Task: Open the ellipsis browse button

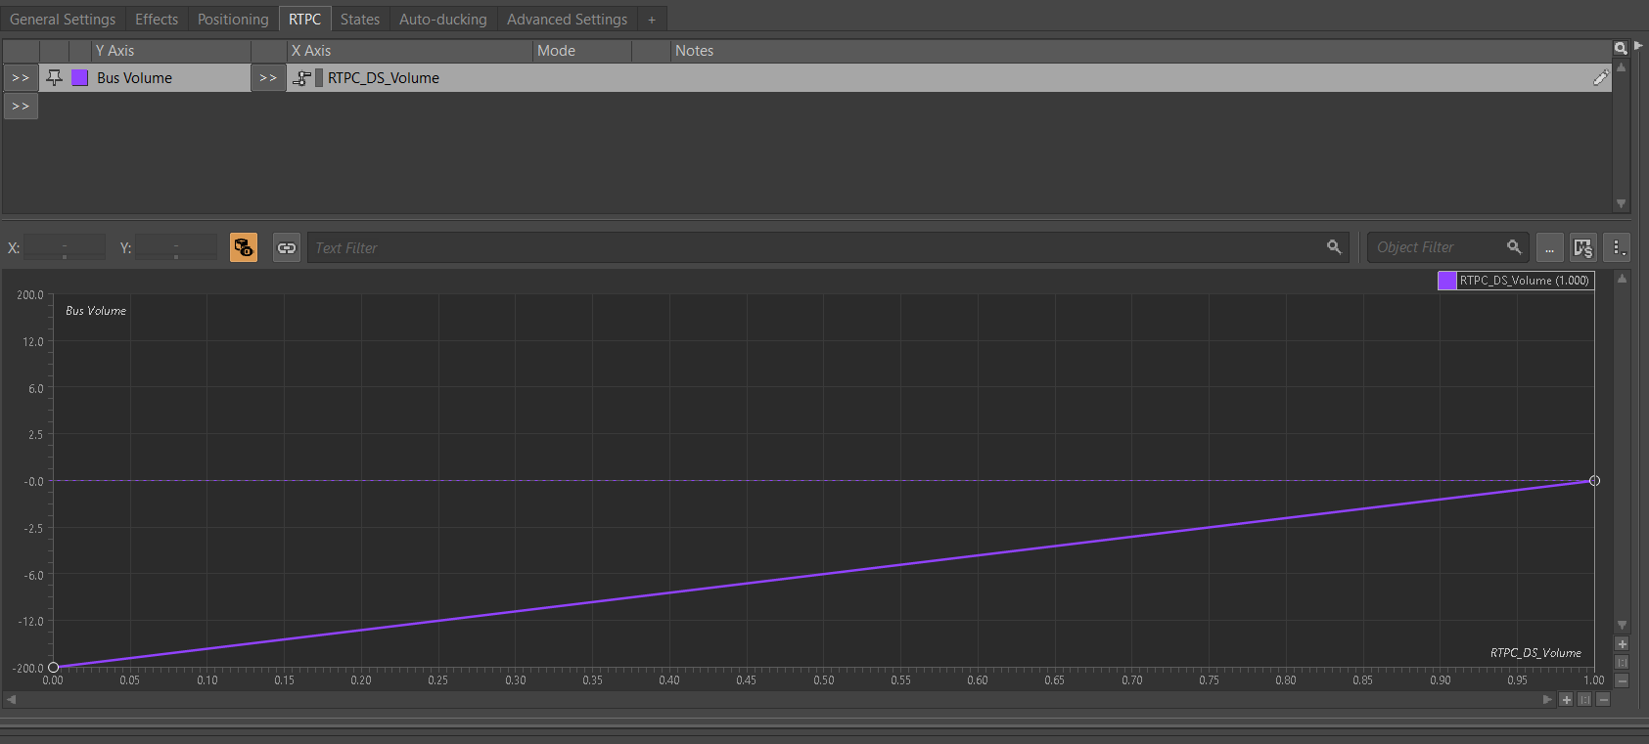Action: pyautogui.click(x=1549, y=248)
